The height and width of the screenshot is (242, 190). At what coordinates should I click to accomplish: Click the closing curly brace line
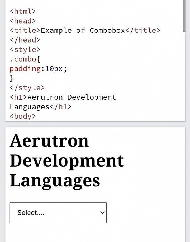click(12, 78)
